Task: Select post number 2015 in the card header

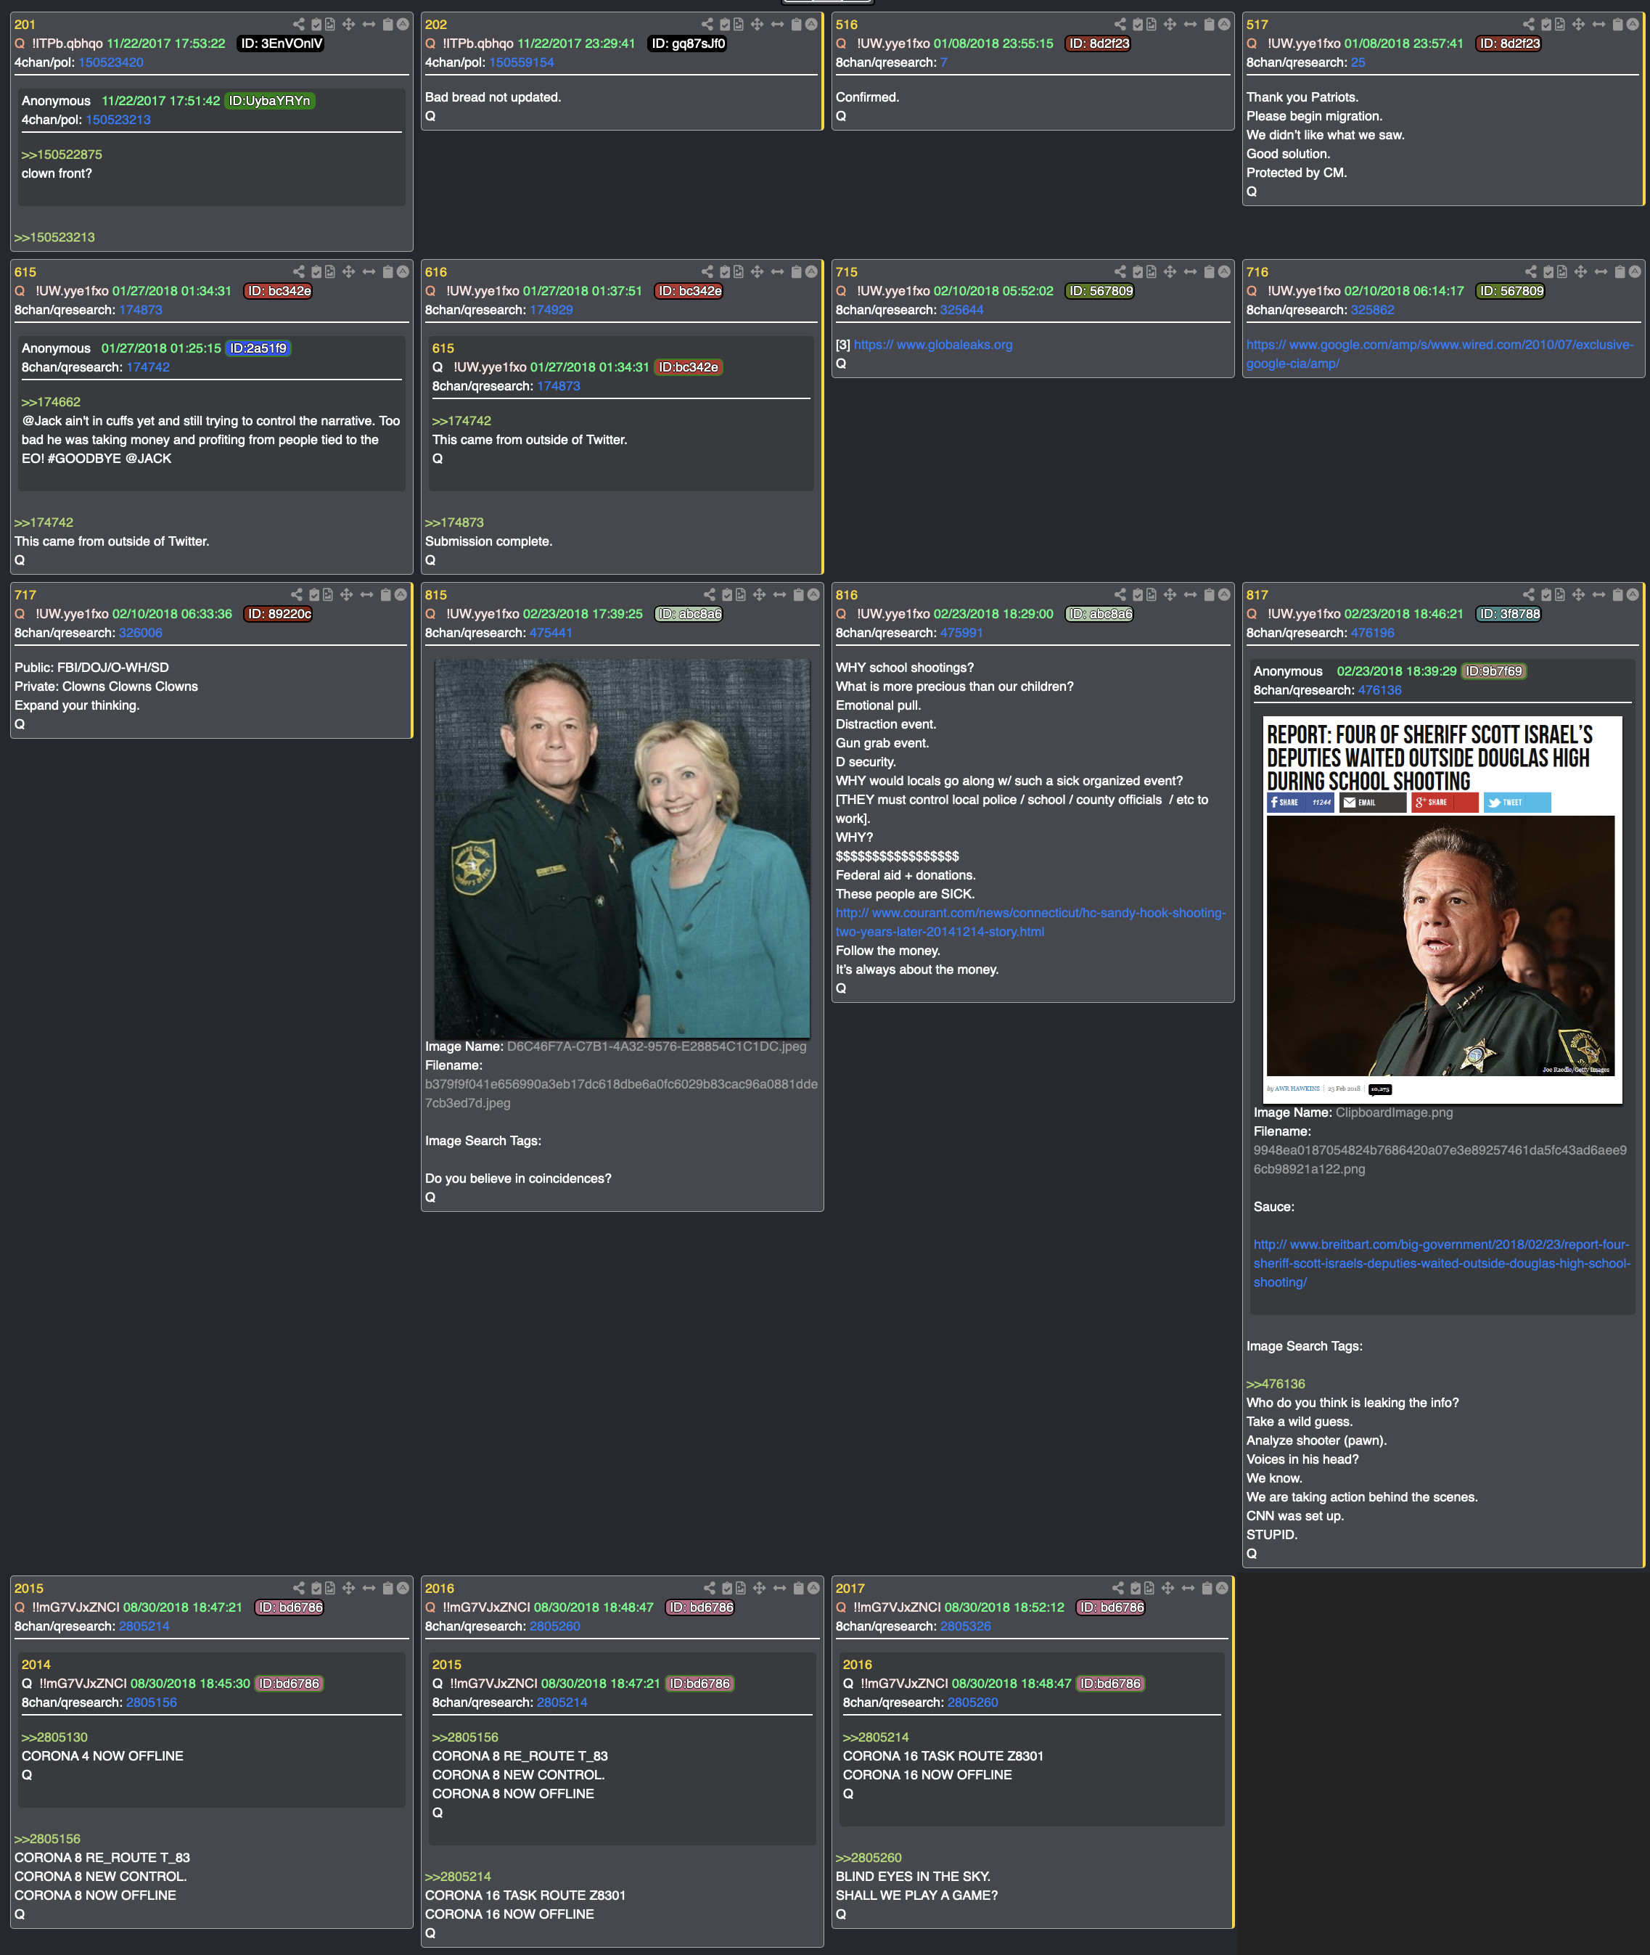Action: click(29, 1587)
